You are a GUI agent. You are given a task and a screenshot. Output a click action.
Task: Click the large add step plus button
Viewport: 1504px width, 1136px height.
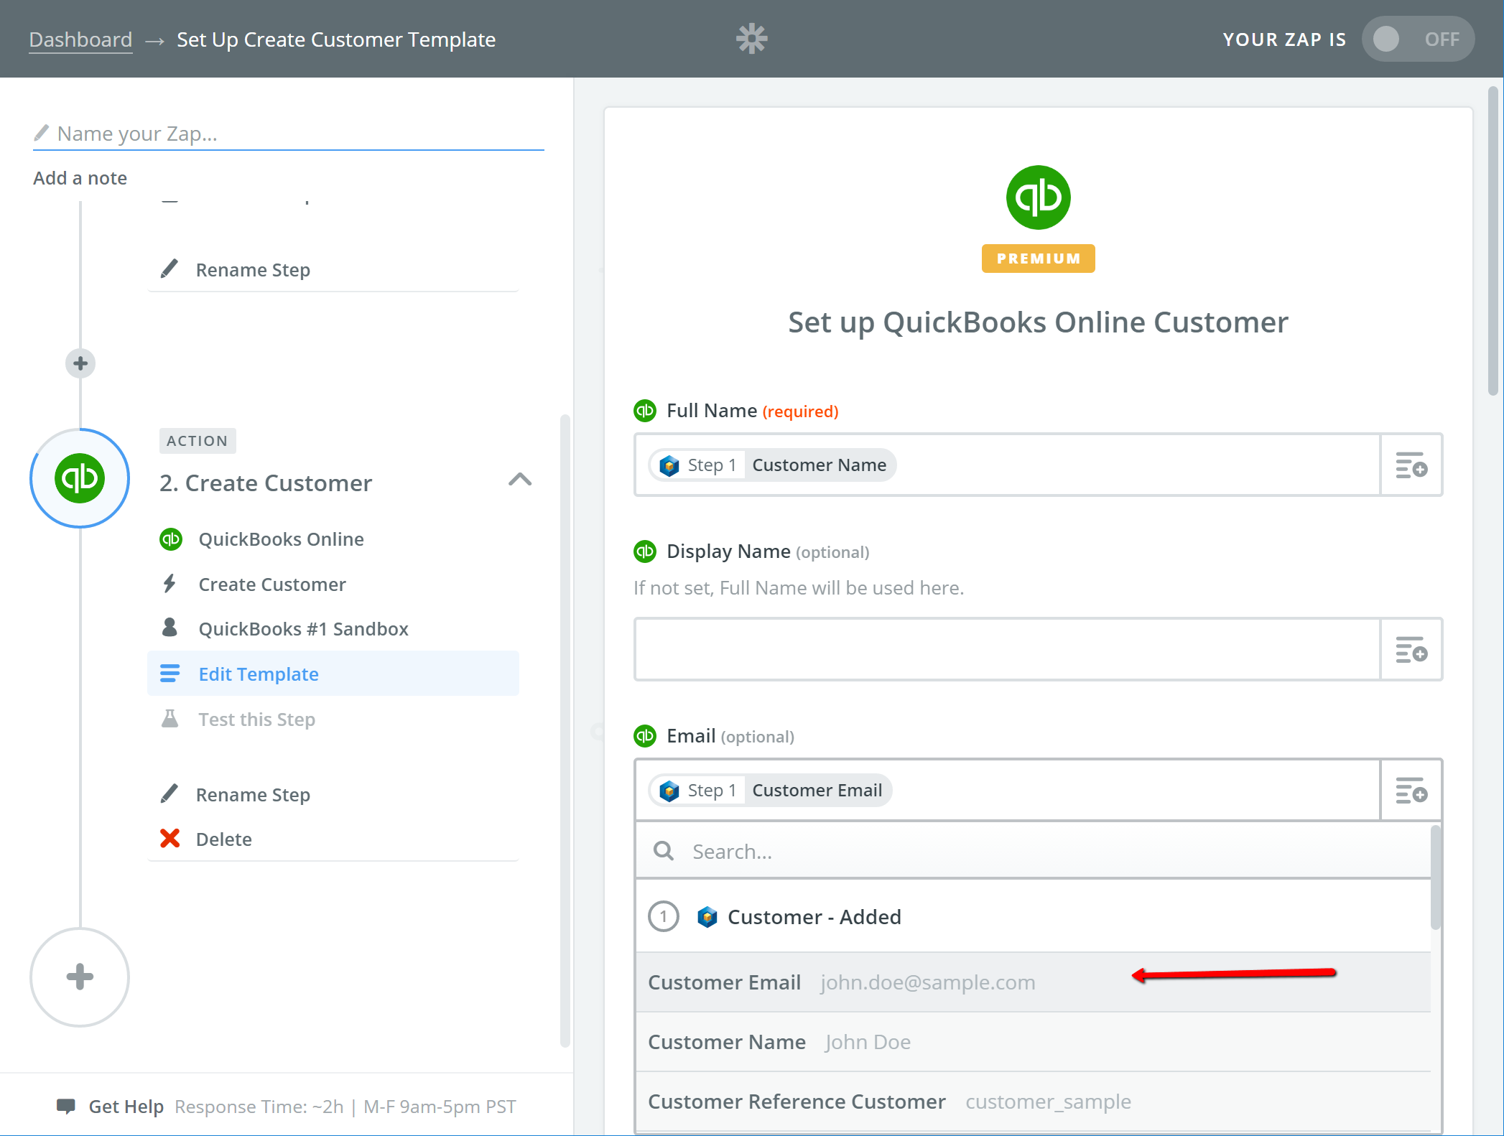click(x=80, y=977)
